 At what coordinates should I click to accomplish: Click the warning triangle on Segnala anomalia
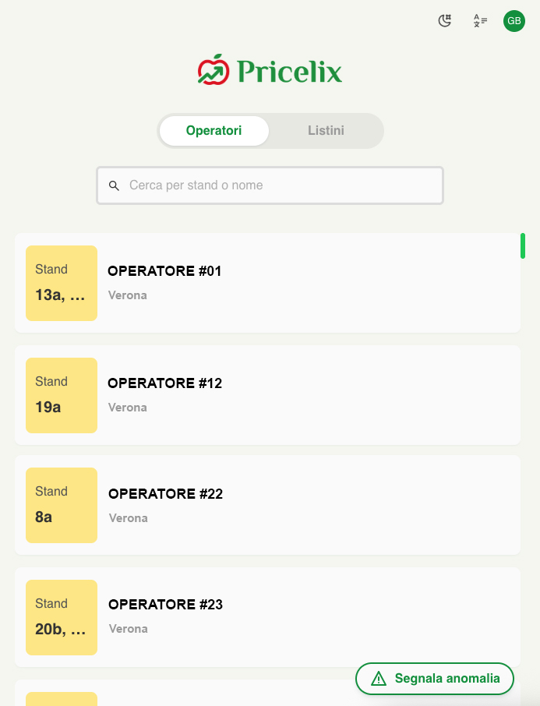[x=379, y=678]
